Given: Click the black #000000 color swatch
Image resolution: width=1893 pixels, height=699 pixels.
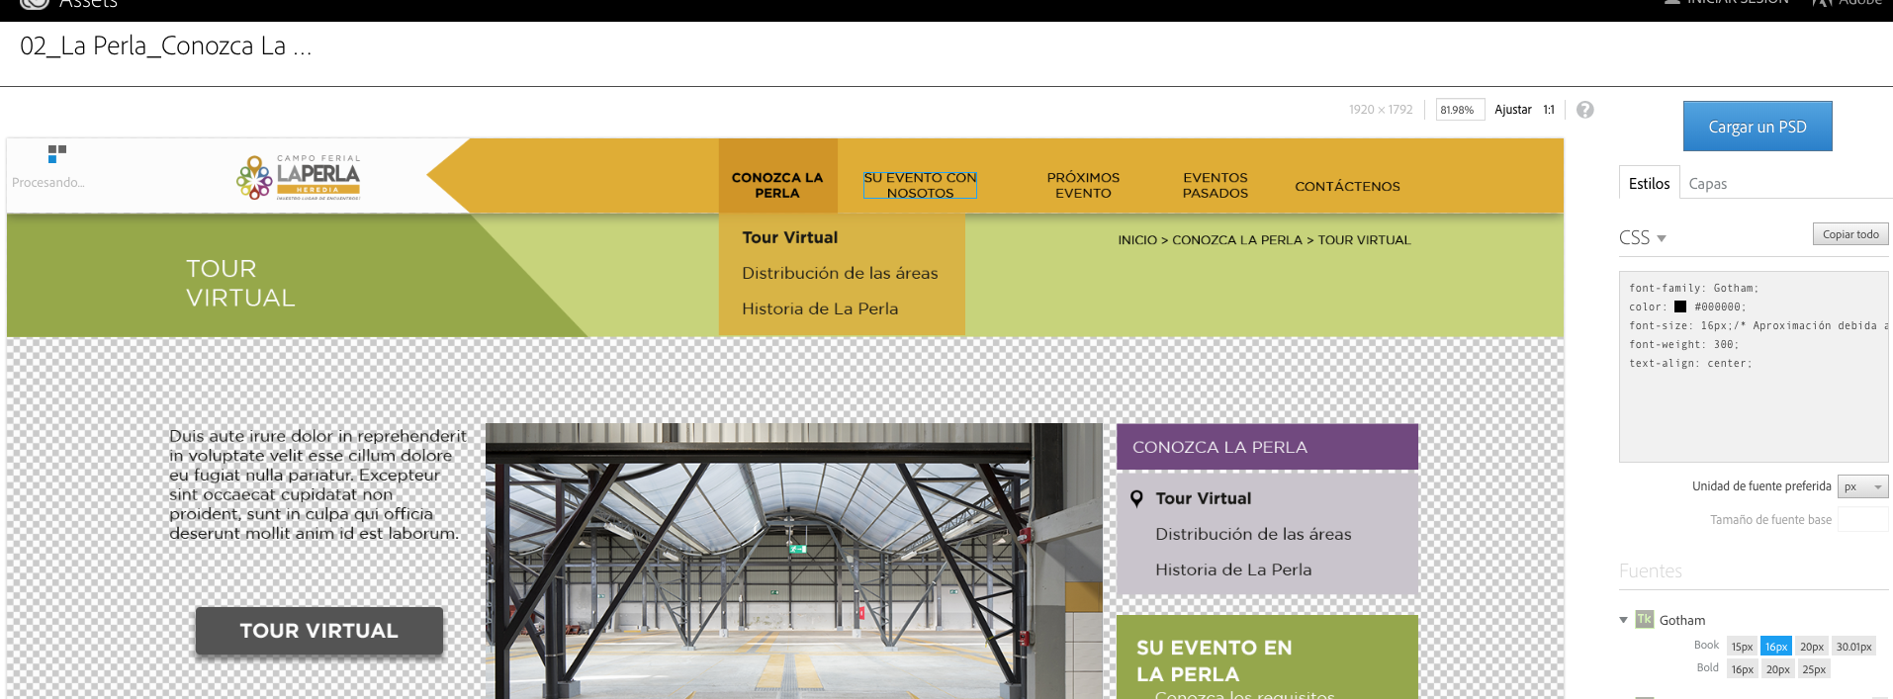Looking at the screenshot, I should [1679, 306].
